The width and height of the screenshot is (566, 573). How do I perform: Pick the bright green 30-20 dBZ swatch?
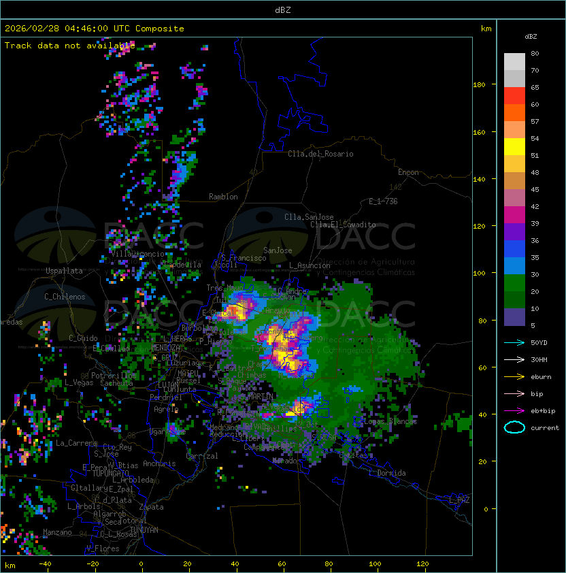click(514, 283)
